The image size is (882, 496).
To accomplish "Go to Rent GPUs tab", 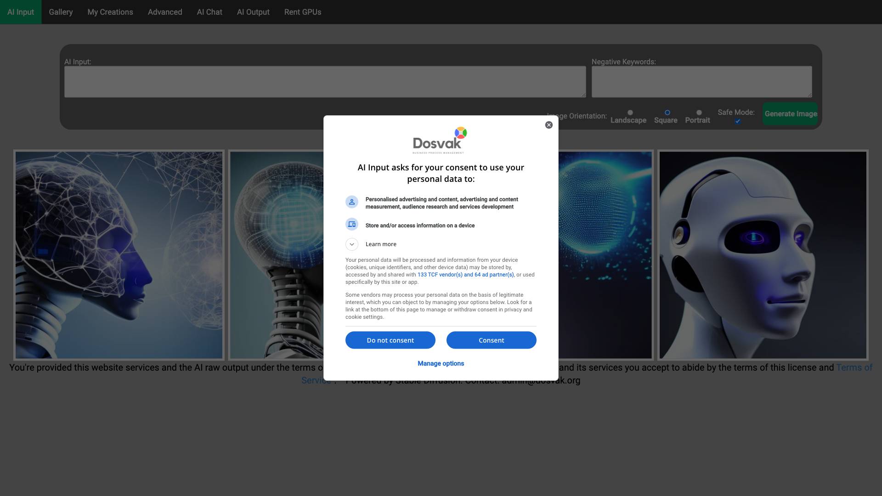I will 302,12.
